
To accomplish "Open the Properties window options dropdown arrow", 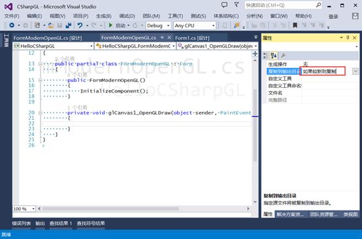I will point(341,38).
